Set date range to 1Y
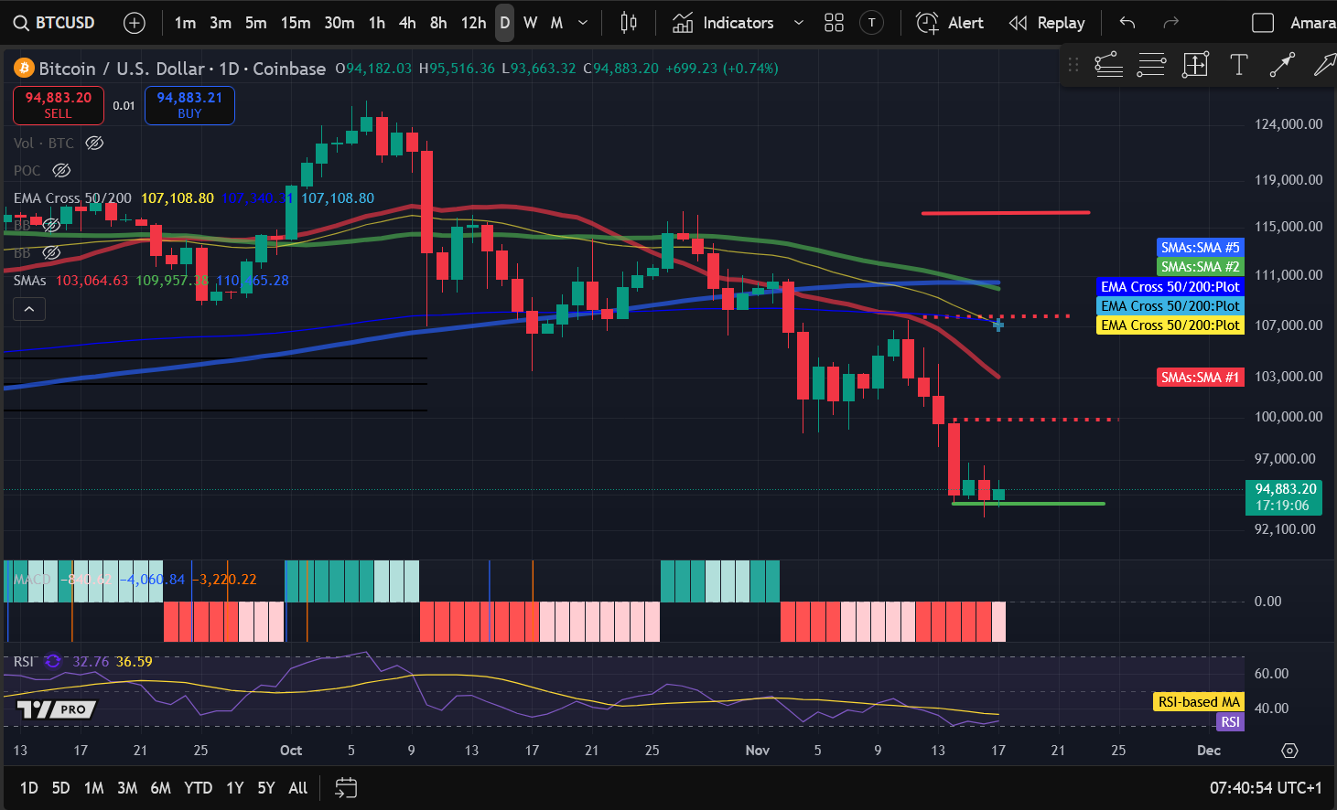This screenshot has height=810, width=1337. (x=235, y=788)
